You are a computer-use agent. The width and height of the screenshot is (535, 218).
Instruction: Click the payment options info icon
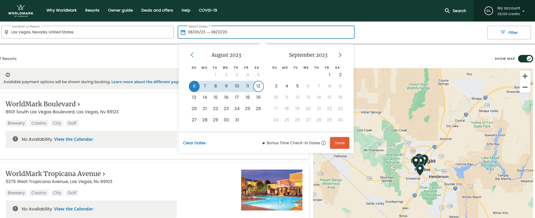[8, 75]
